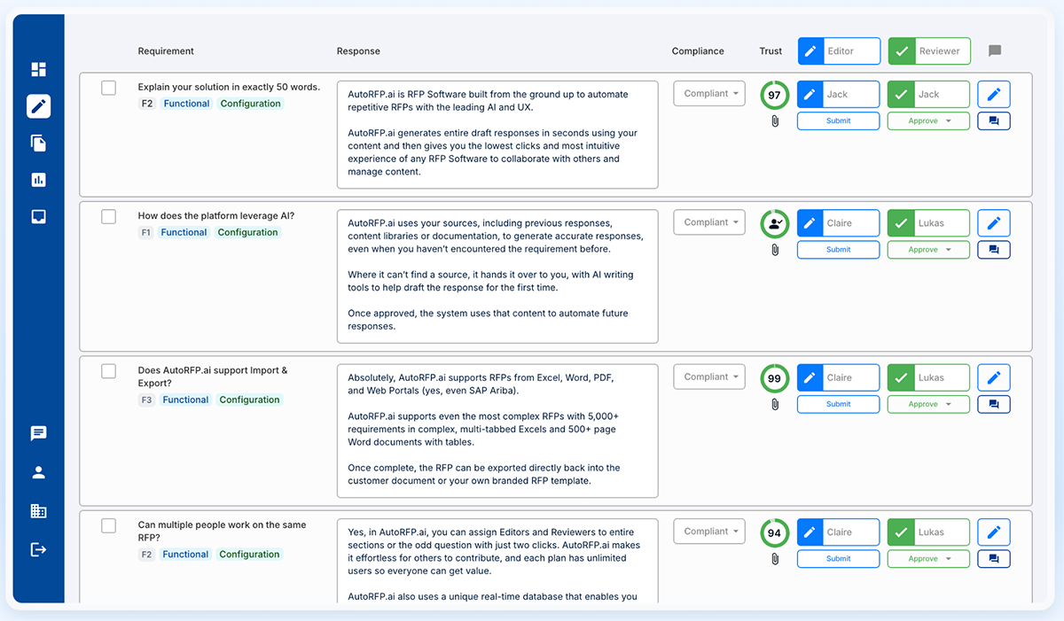Select checkbox for 'How does the platform leverage AI?'
The image size is (1064, 621).
tap(108, 216)
